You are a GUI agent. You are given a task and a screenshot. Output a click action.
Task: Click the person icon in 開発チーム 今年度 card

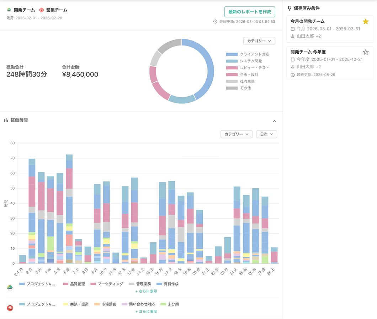pos(293,67)
